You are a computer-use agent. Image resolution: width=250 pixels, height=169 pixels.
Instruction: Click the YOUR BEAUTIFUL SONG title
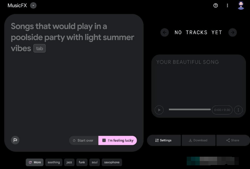click(x=187, y=62)
